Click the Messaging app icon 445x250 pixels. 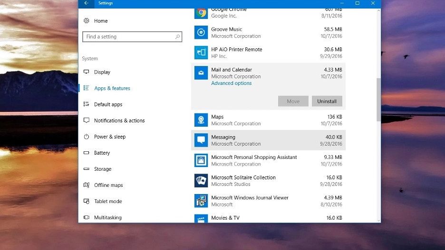[x=201, y=140]
